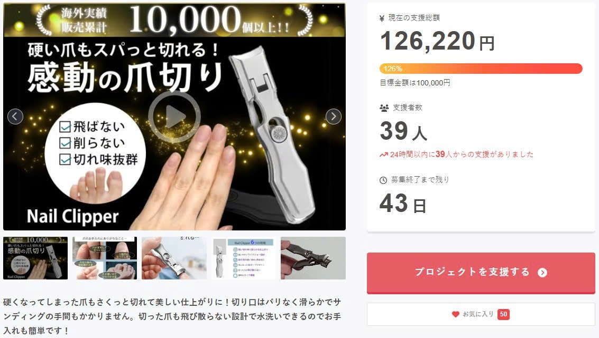The height and width of the screenshot is (338, 599).
Task: Play the nail clipper promo video
Action: pos(174,117)
